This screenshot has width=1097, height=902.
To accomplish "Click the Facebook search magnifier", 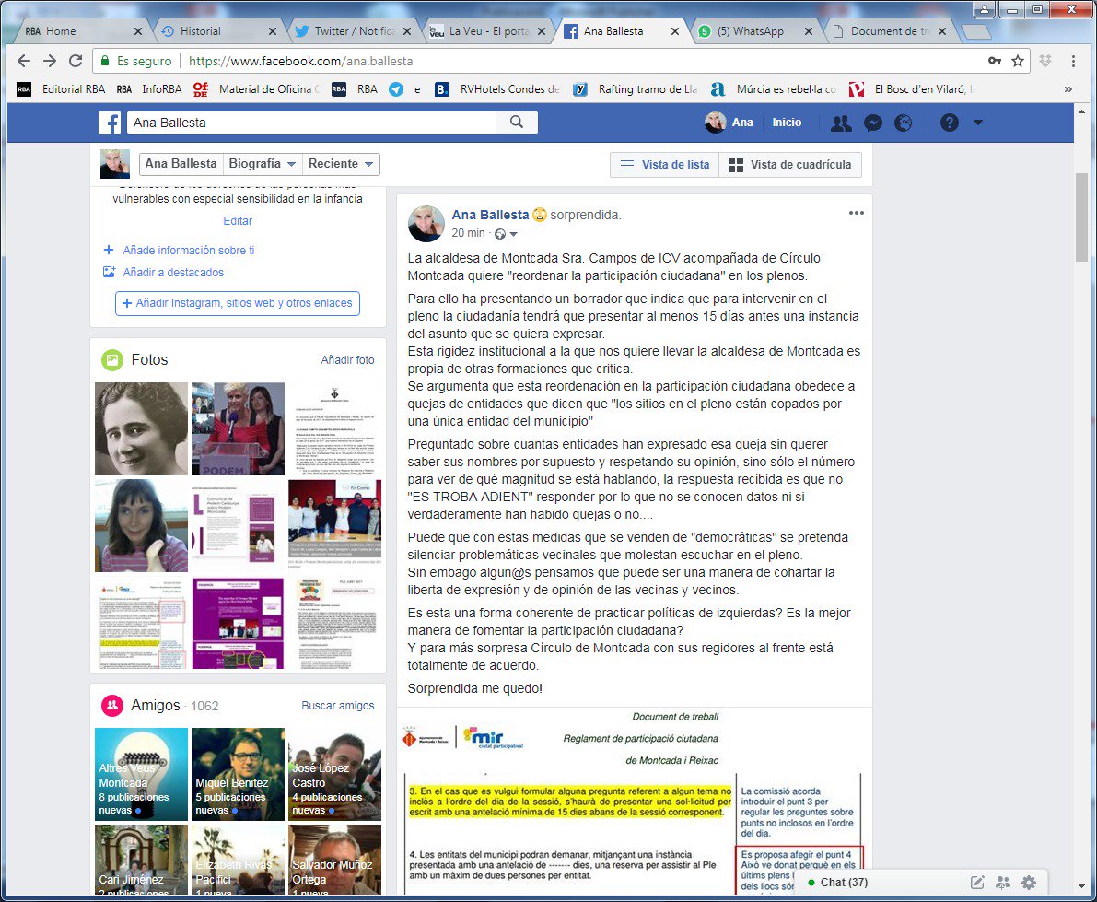I will pos(517,122).
